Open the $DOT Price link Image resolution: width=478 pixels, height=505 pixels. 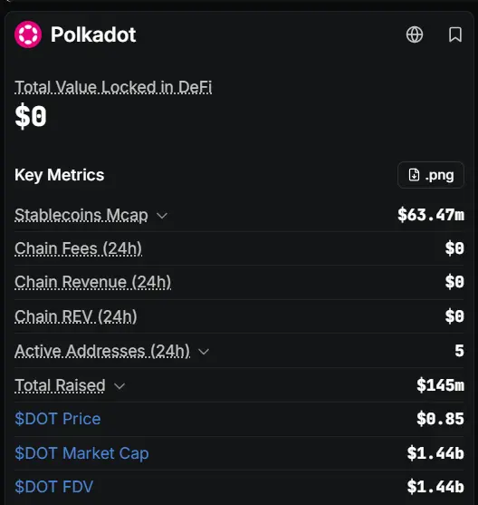[58, 419]
